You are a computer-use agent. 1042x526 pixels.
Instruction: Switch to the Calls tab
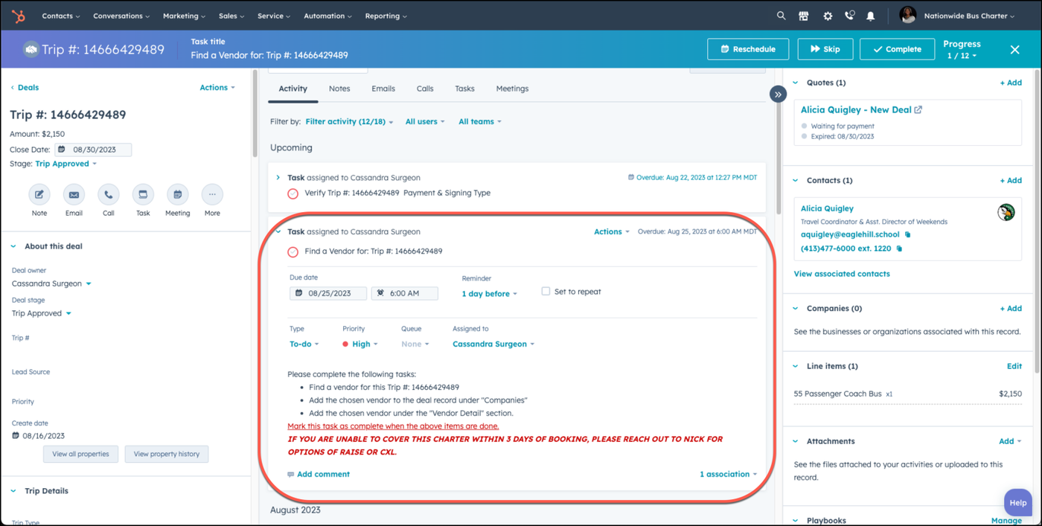coord(425,89)
